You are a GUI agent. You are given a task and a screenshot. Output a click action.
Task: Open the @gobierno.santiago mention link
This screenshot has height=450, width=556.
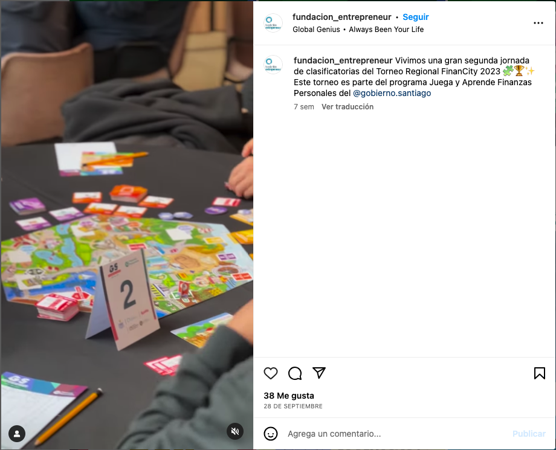(x=392, y=93)
